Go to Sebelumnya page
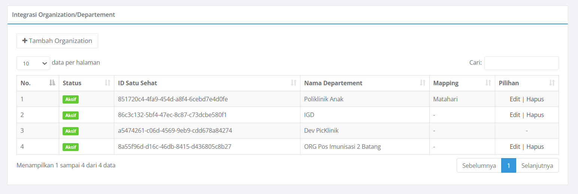 point(479,166)
